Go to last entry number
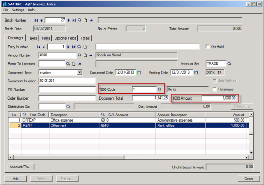 point(73,47)
